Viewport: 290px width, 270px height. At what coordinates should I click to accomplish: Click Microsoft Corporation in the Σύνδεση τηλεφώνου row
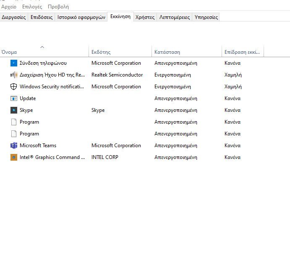[116, 63]
